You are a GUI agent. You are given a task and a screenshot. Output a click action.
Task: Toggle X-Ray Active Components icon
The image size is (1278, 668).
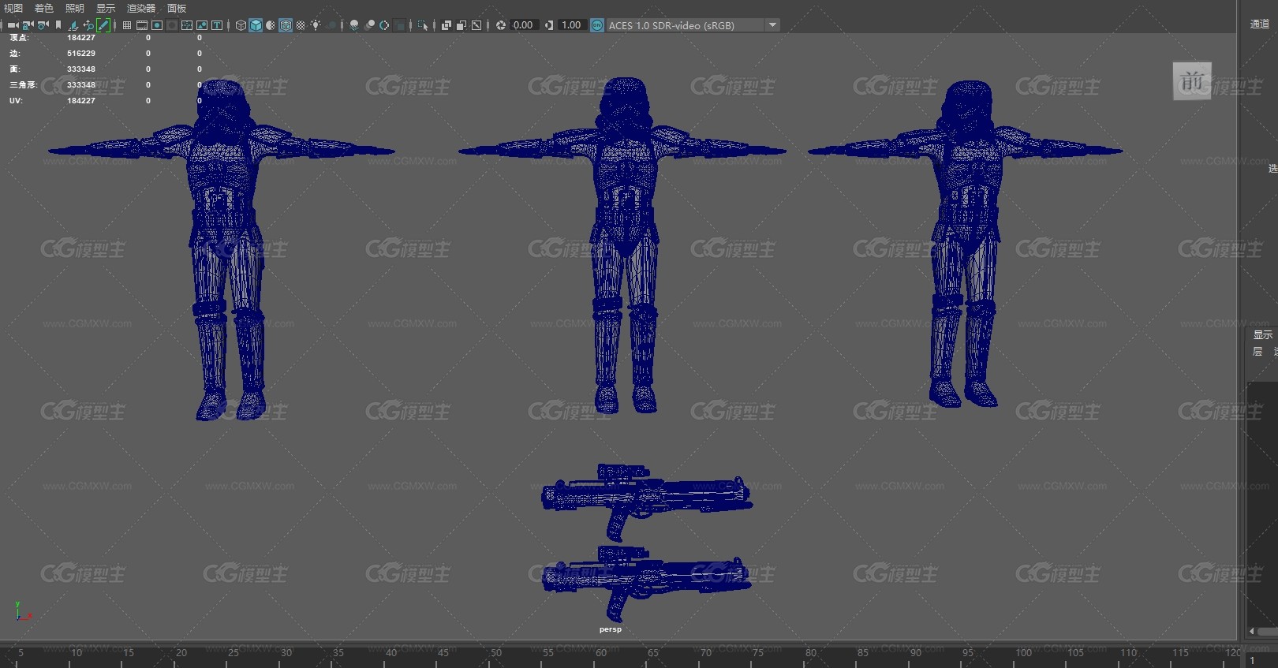[461, 25]
